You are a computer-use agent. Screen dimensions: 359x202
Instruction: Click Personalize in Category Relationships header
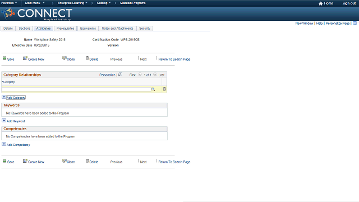107,75
